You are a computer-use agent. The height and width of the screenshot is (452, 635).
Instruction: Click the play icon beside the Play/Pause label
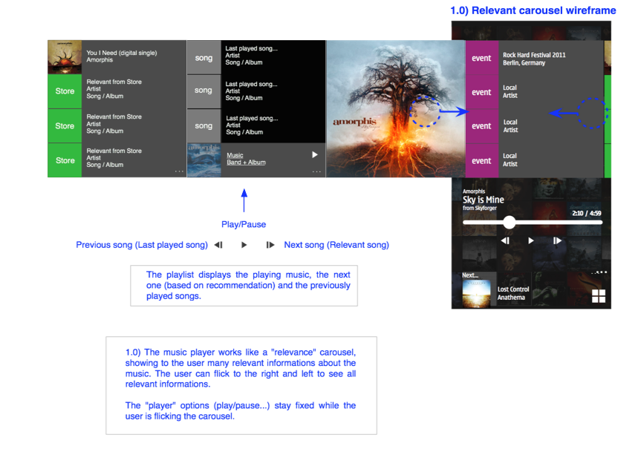[x=244, y=245]
